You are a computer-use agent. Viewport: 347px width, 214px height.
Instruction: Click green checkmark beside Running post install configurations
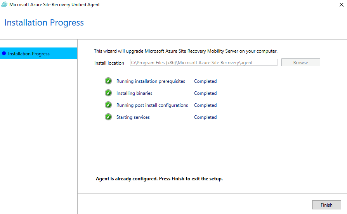point(108,105)
